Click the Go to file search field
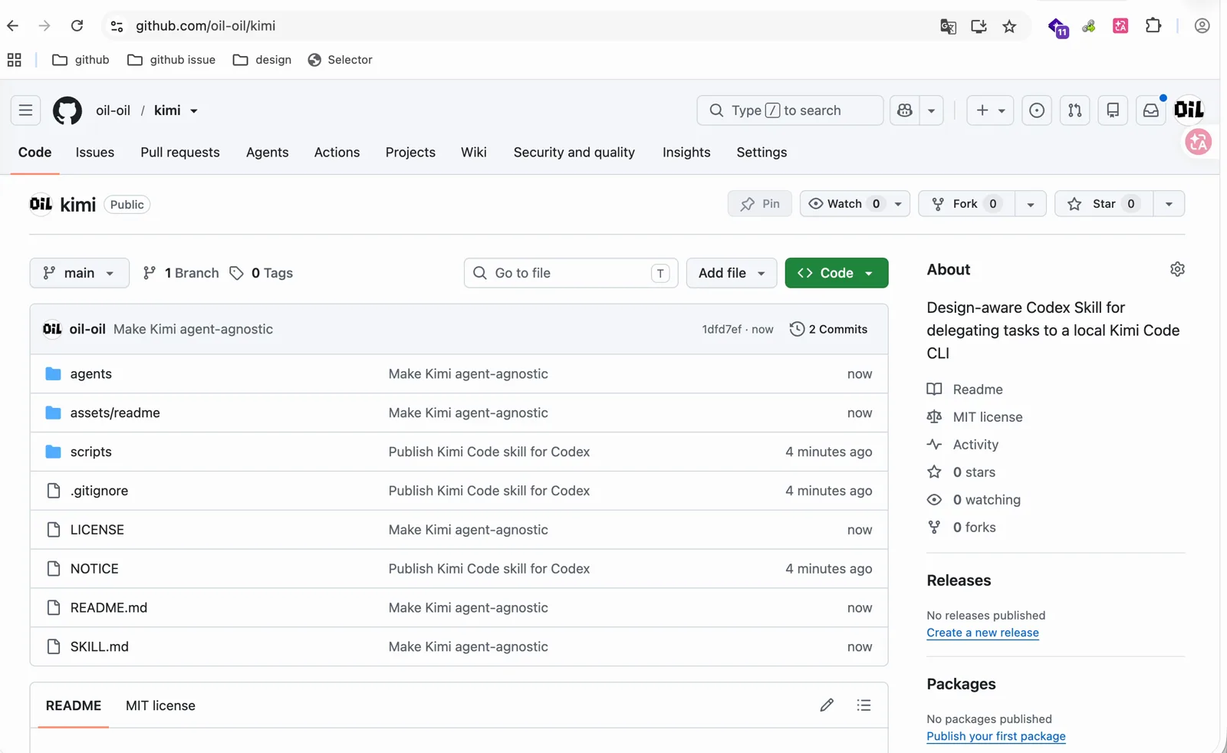Image resolution: width=1227 pixels, height=753 pixels. [571, 273]
